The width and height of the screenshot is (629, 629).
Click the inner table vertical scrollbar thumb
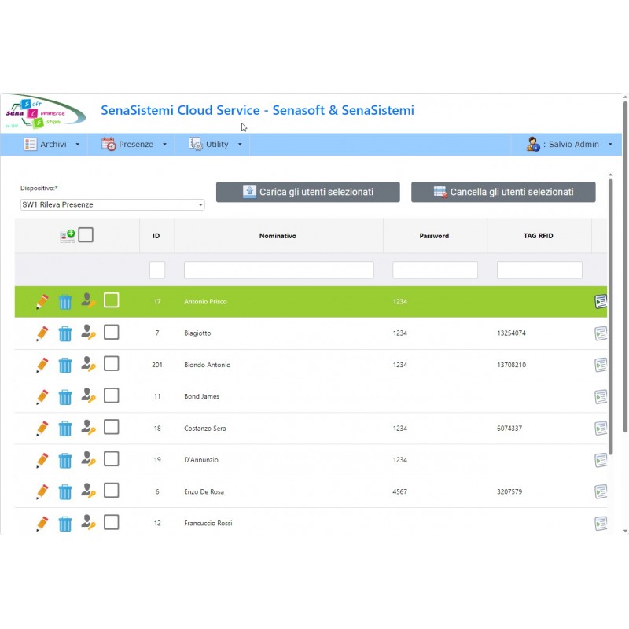coord(611,317)
